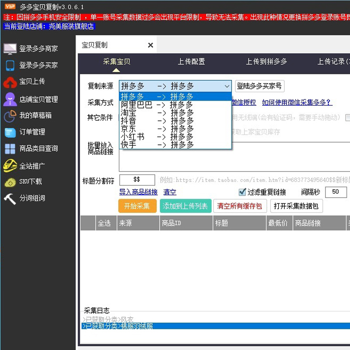This screenshot has width=350, height=350.
Task: Open 店铺宝贝管理 sidebar label
Action: click(38, 99)
